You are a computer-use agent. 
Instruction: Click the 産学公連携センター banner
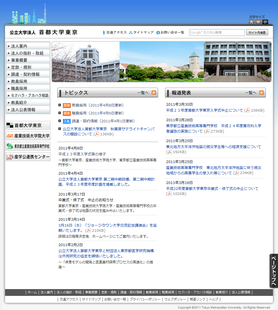[x=28, y=157]
